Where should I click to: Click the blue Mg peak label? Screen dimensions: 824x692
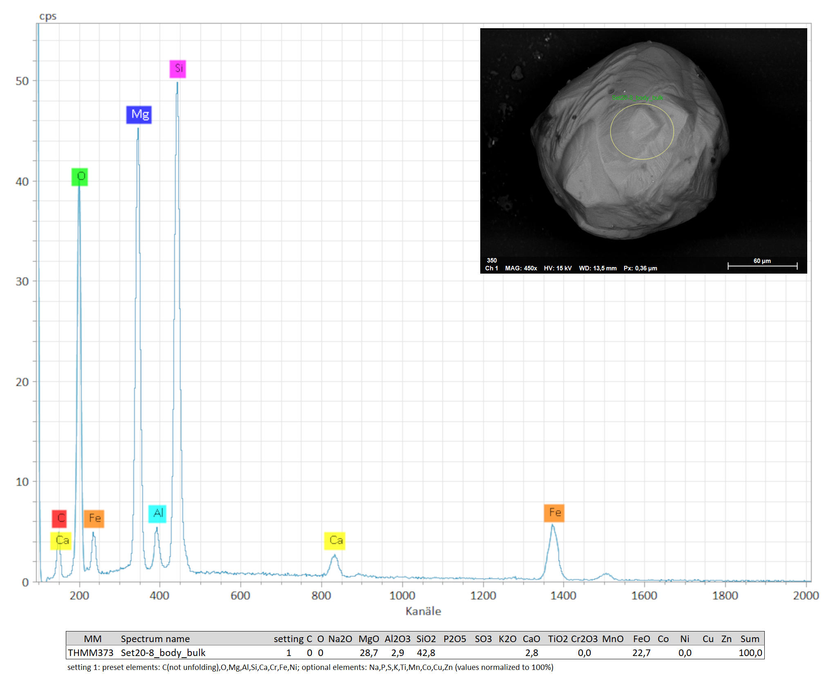(139, 115)
